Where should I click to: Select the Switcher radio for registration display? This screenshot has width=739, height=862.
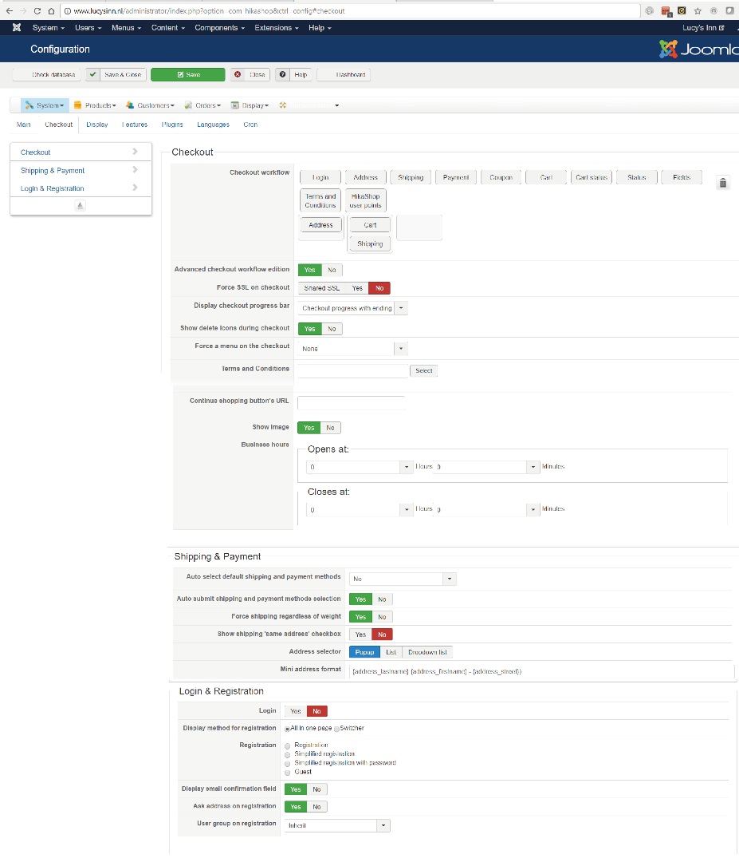336,729
